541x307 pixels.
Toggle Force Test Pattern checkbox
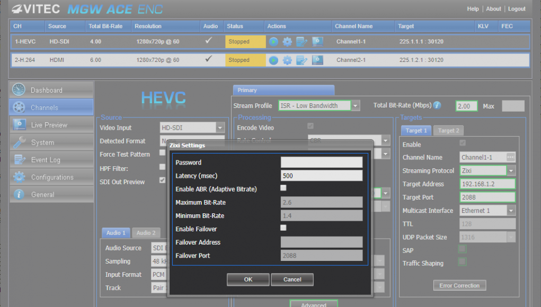pos(162,152)
